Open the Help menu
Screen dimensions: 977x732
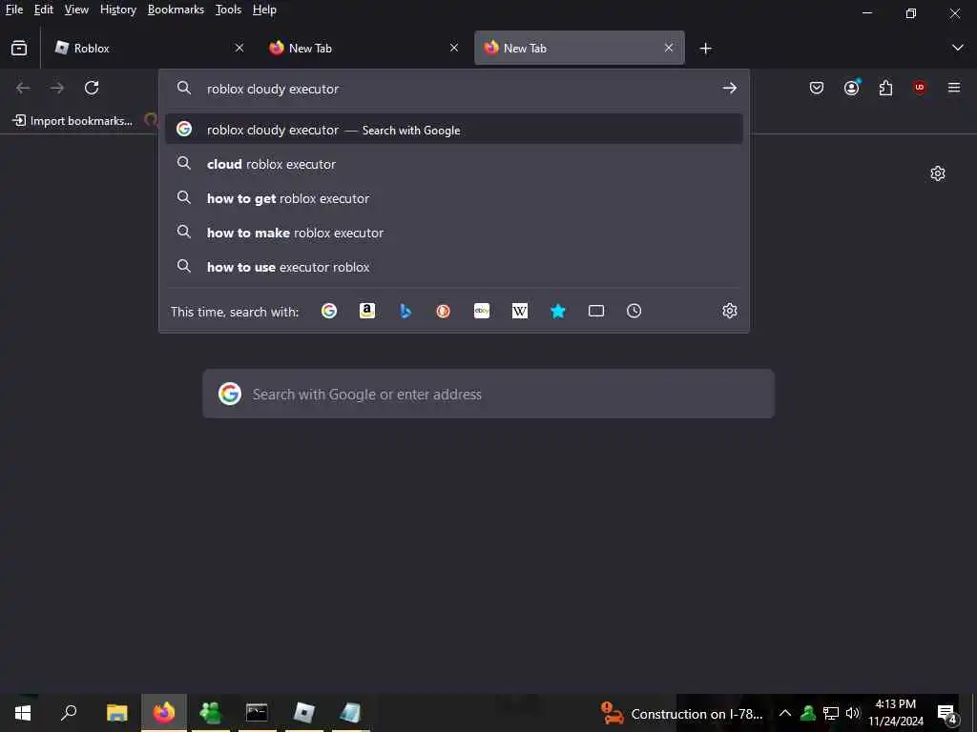point(264,10)
